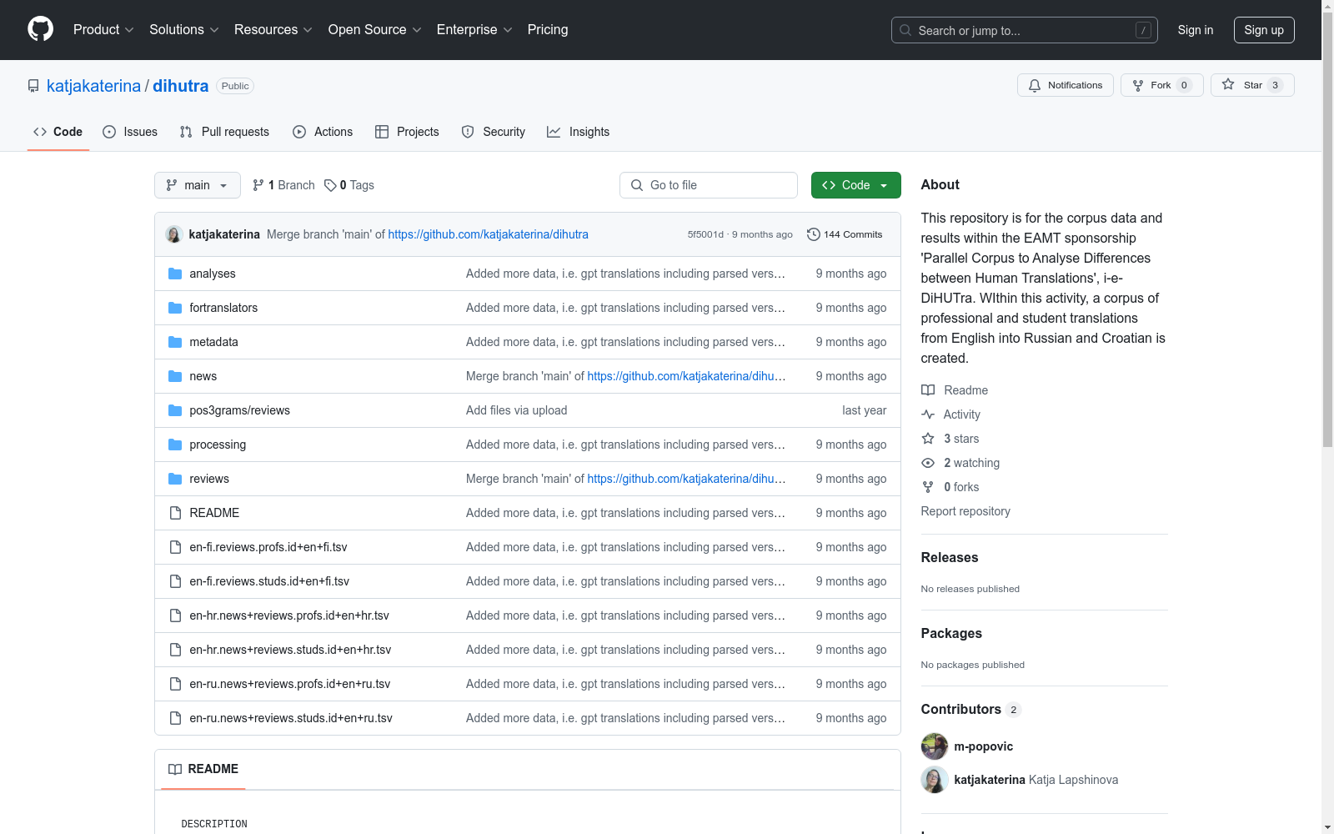Click file icon of en-ru.news+reviews.studs.id+en+ru.tsv
The image size is (1334, 834).
175,718
